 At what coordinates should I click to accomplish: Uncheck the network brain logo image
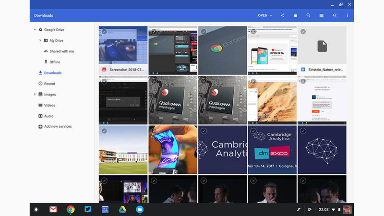click(x=303, y=131)
